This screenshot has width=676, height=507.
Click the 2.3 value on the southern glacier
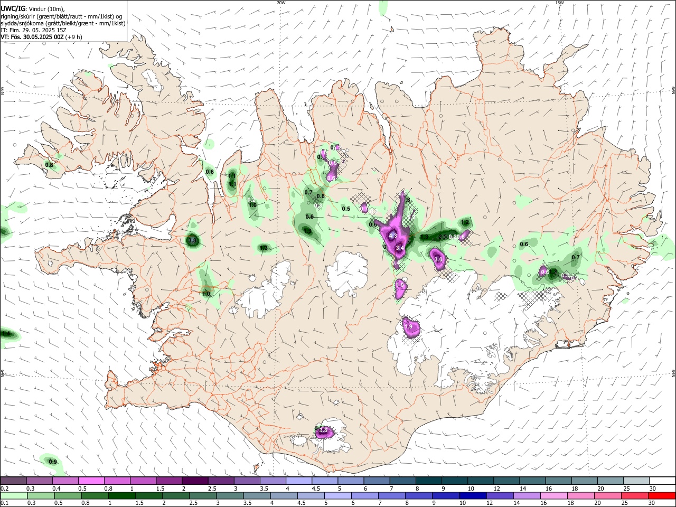coord(323,431)
